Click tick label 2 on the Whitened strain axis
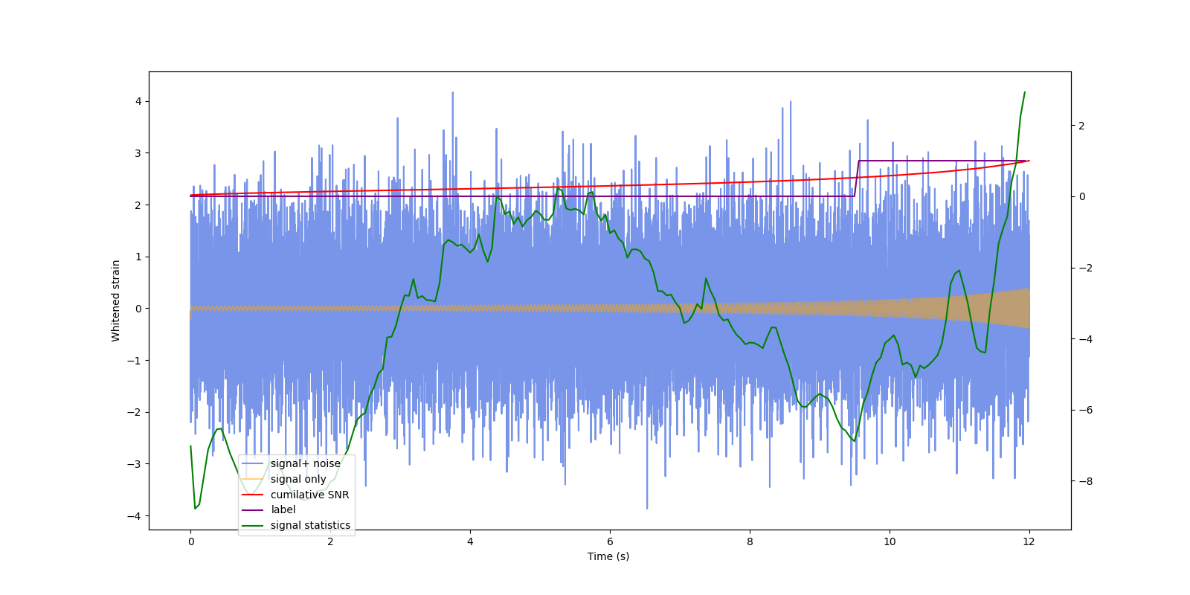Screen dimensions: 1190x595 click(138, 205)
